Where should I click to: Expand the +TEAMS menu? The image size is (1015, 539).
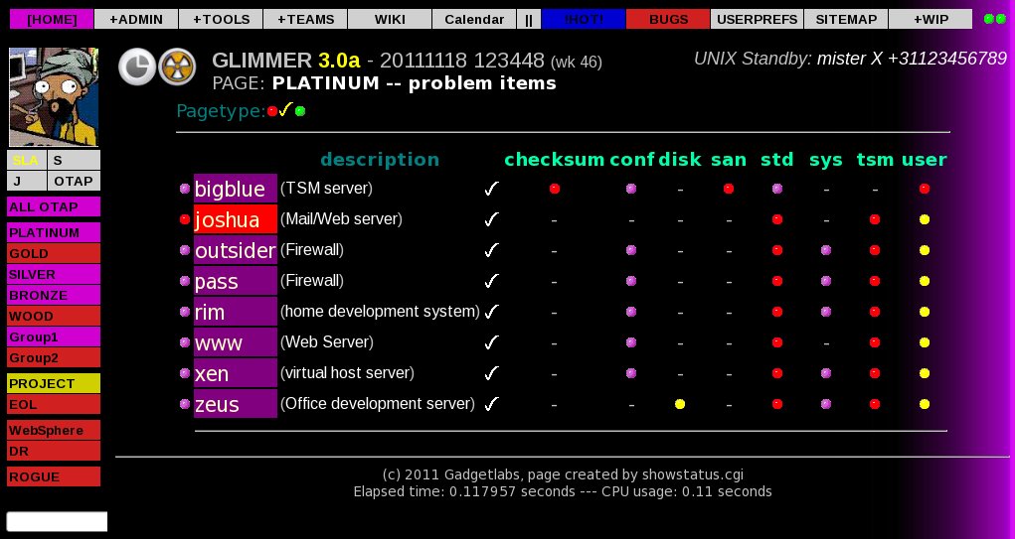(305, 19)
